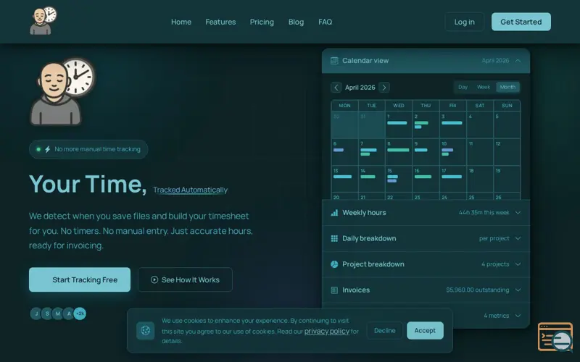Viewport: 580px width, 362px height.
Task: Open the FAQ nav link
Action: (325, 22)
